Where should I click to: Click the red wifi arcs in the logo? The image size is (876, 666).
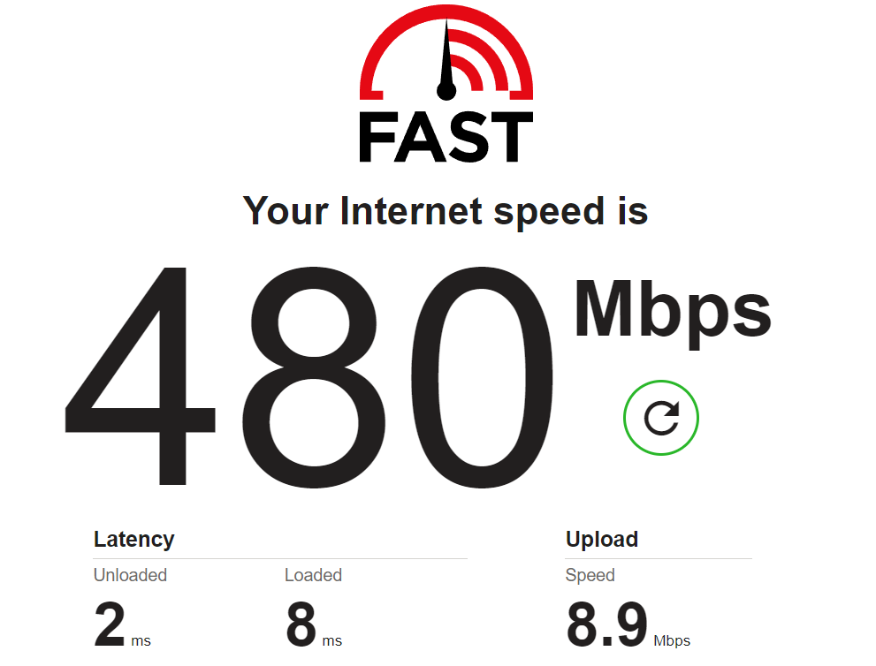pos(478,60)
